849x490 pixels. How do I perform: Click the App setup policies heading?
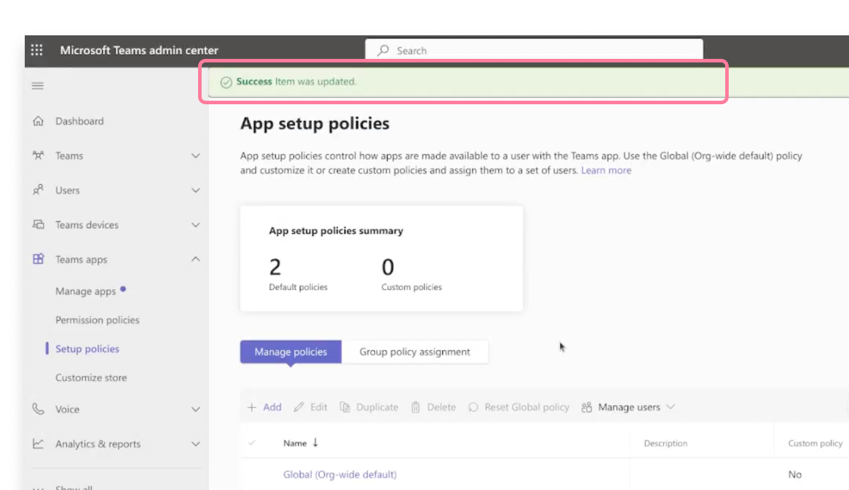point(315,124)
